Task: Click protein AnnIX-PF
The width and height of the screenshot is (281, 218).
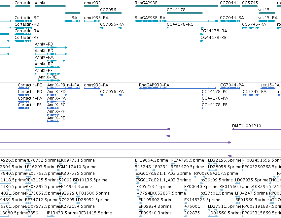Action: [53, 115]
